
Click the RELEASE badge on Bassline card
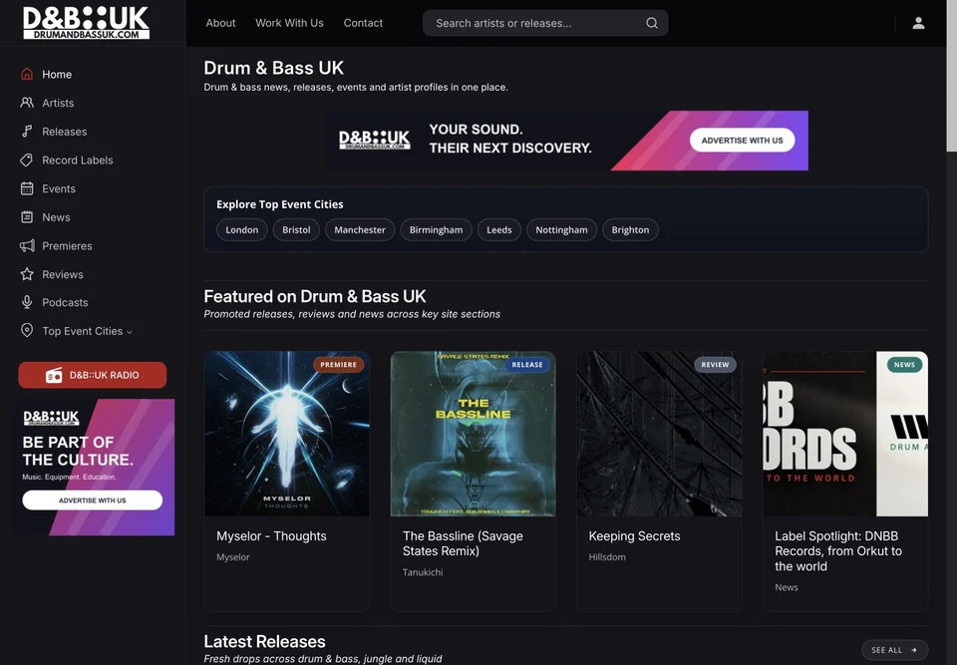[527, 365]
